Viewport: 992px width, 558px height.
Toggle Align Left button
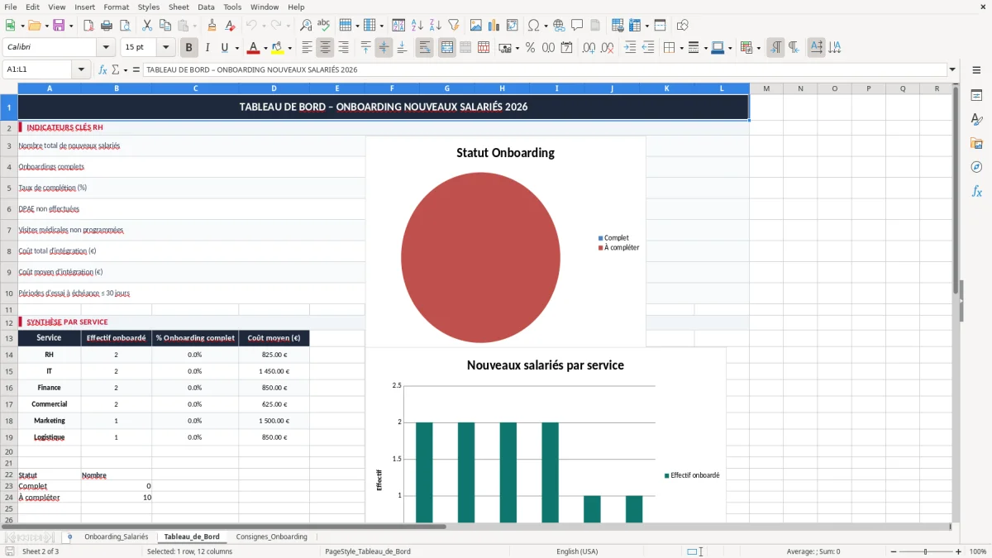point(307,48)
